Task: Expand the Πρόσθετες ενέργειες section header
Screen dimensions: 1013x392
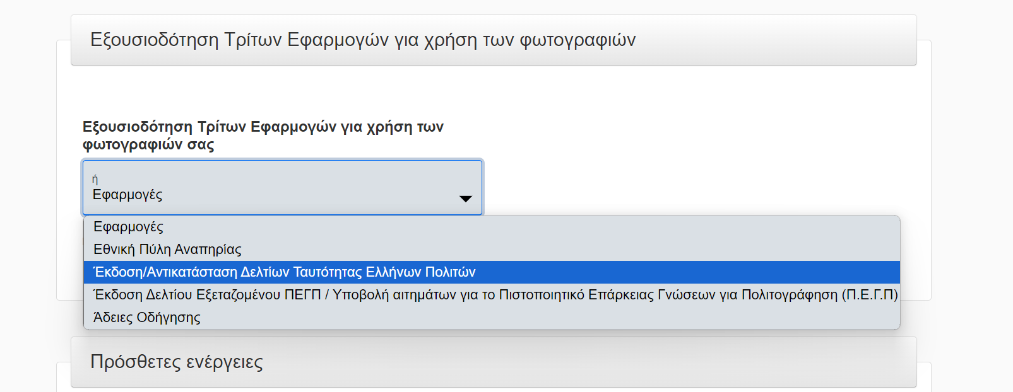Action: [x=494, y=362]
